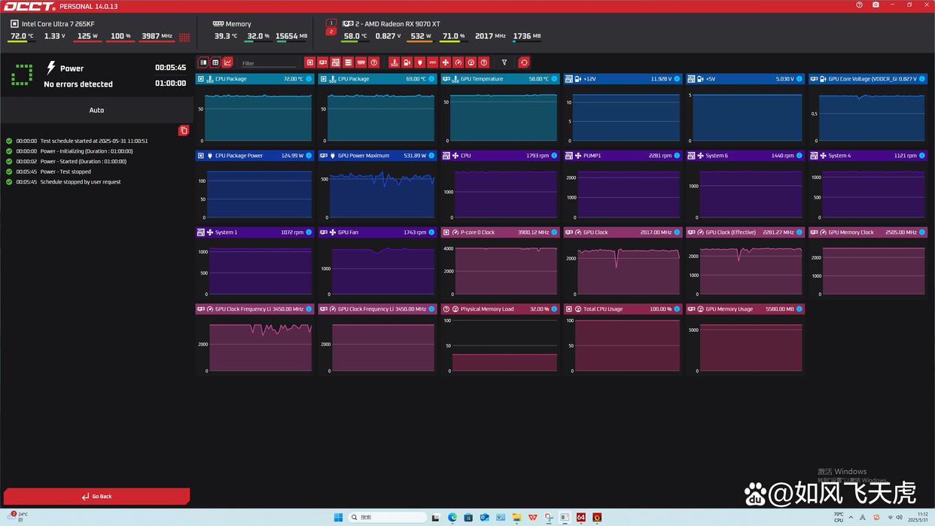Select 'Schedule stopped by user request' log entry
935x526 pixels.
pyautogui.click(x=81, y=182)
